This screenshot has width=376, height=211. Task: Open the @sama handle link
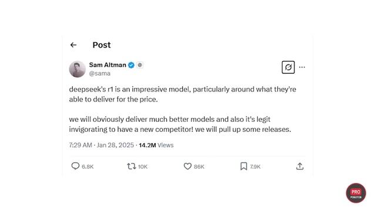(x=100, y=73)
